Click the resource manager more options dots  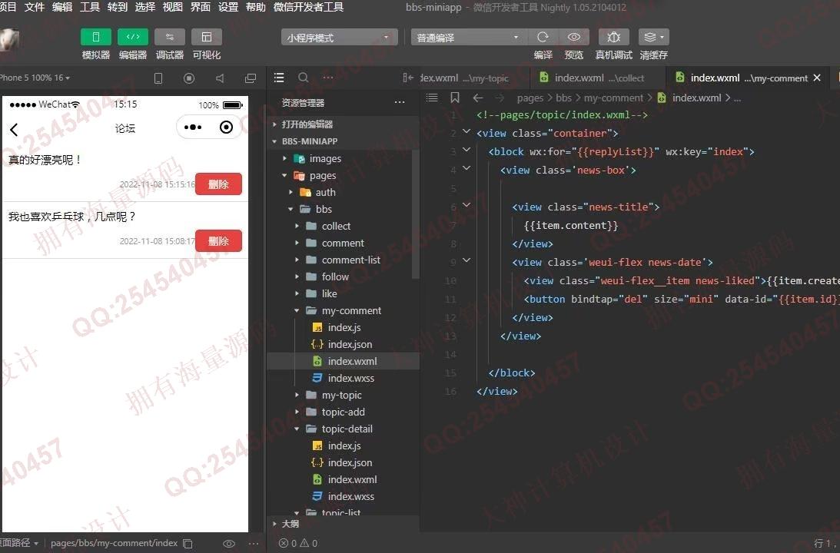(x=400, y=103)
